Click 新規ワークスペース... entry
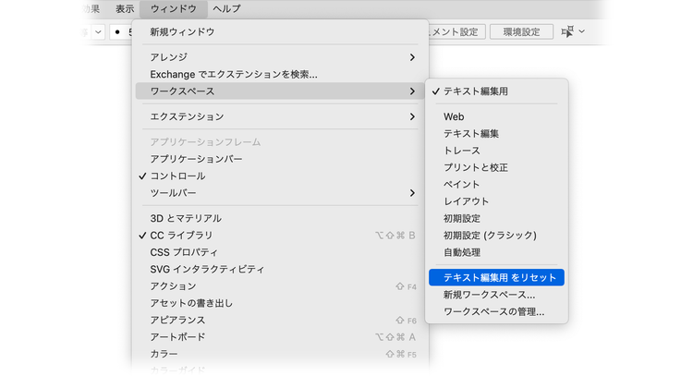693x376 pixels. click(489, 295)
